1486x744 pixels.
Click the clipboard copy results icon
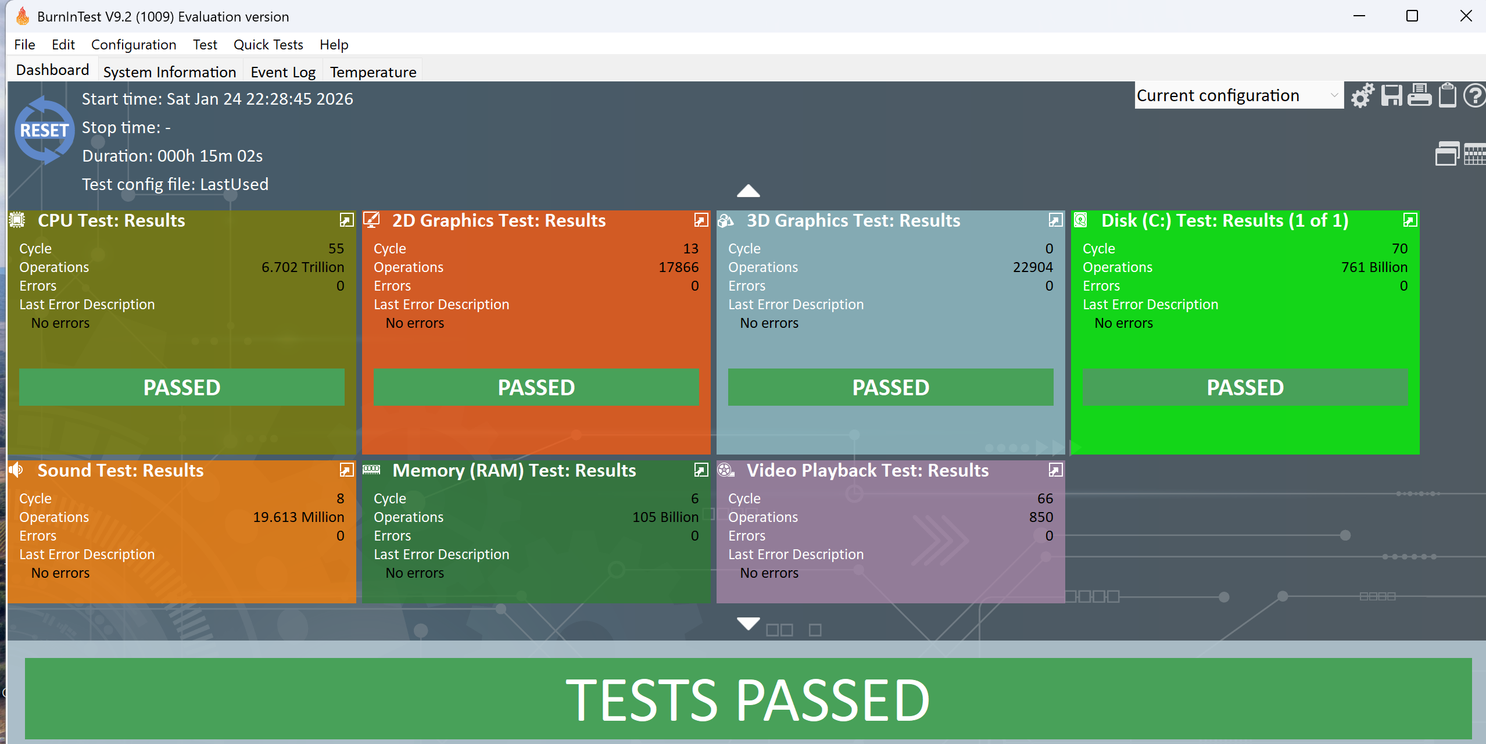pos(1447,96)
